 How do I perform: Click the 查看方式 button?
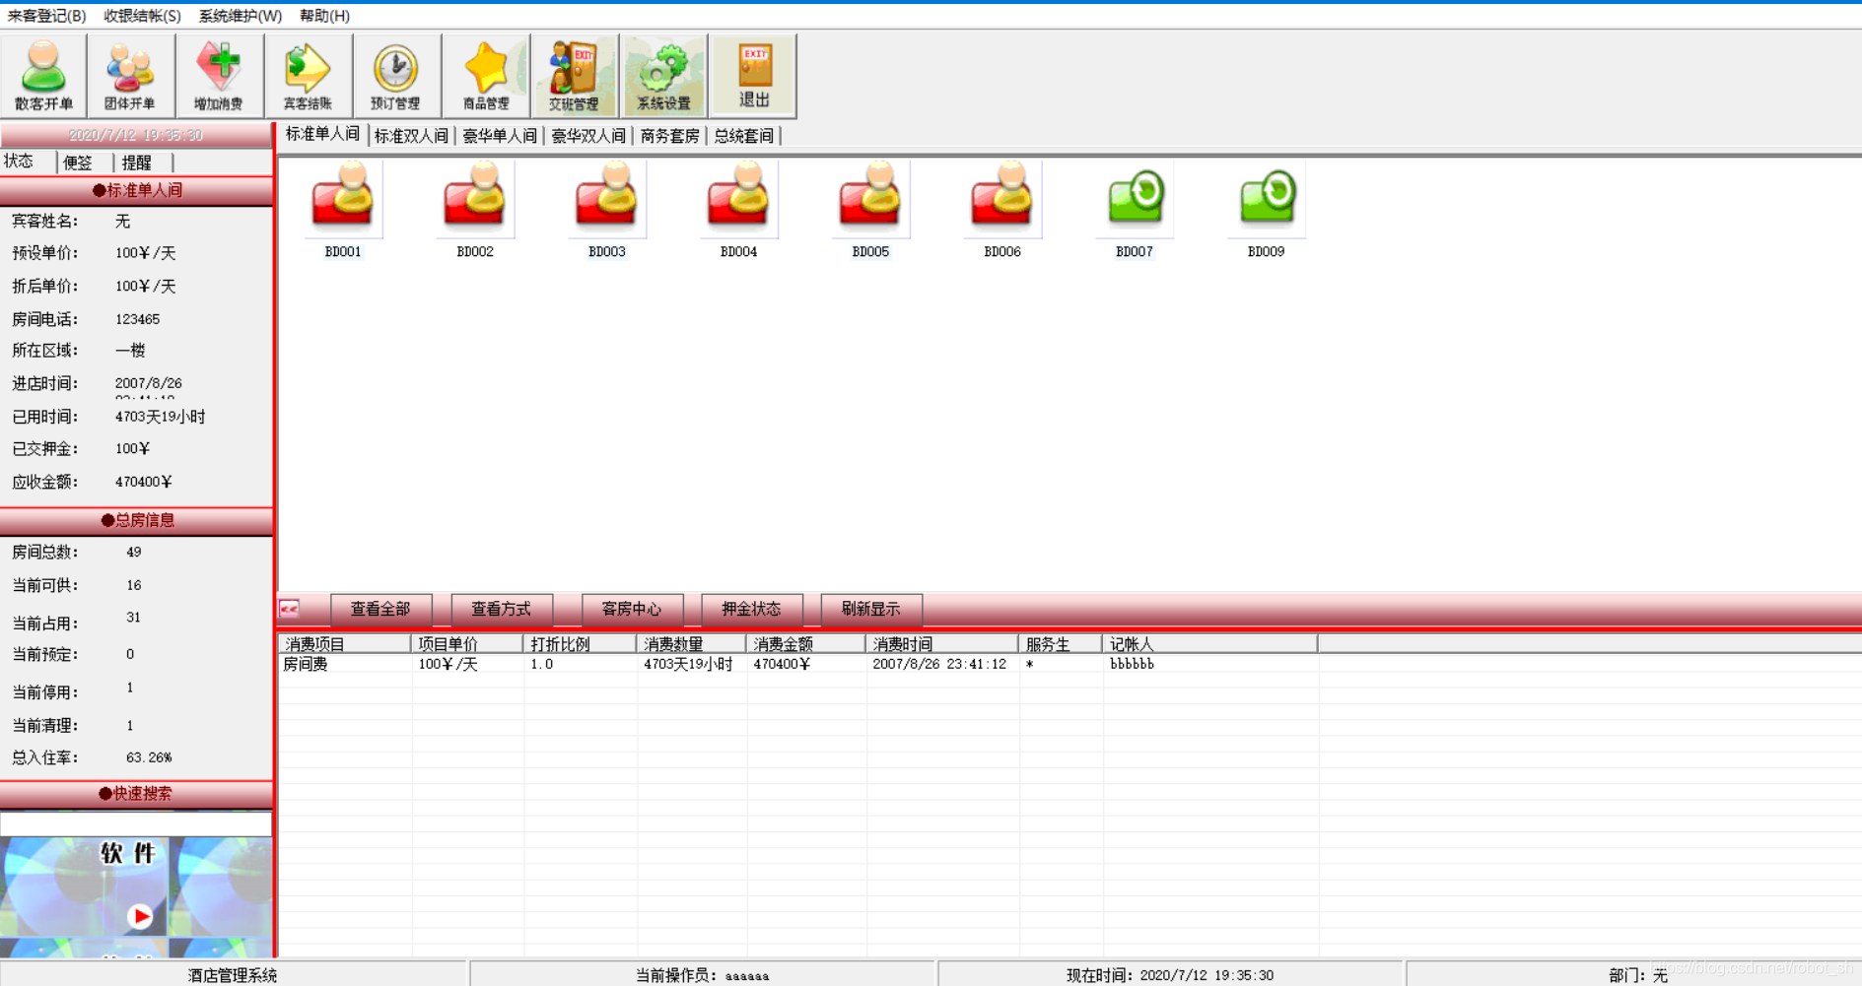pyautogui.click(x=501, y=610)
